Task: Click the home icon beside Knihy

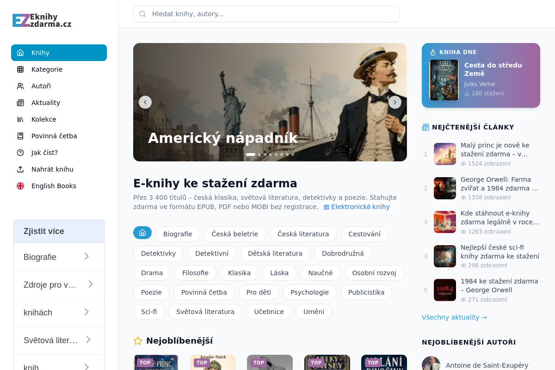Action: pos(20,53)
